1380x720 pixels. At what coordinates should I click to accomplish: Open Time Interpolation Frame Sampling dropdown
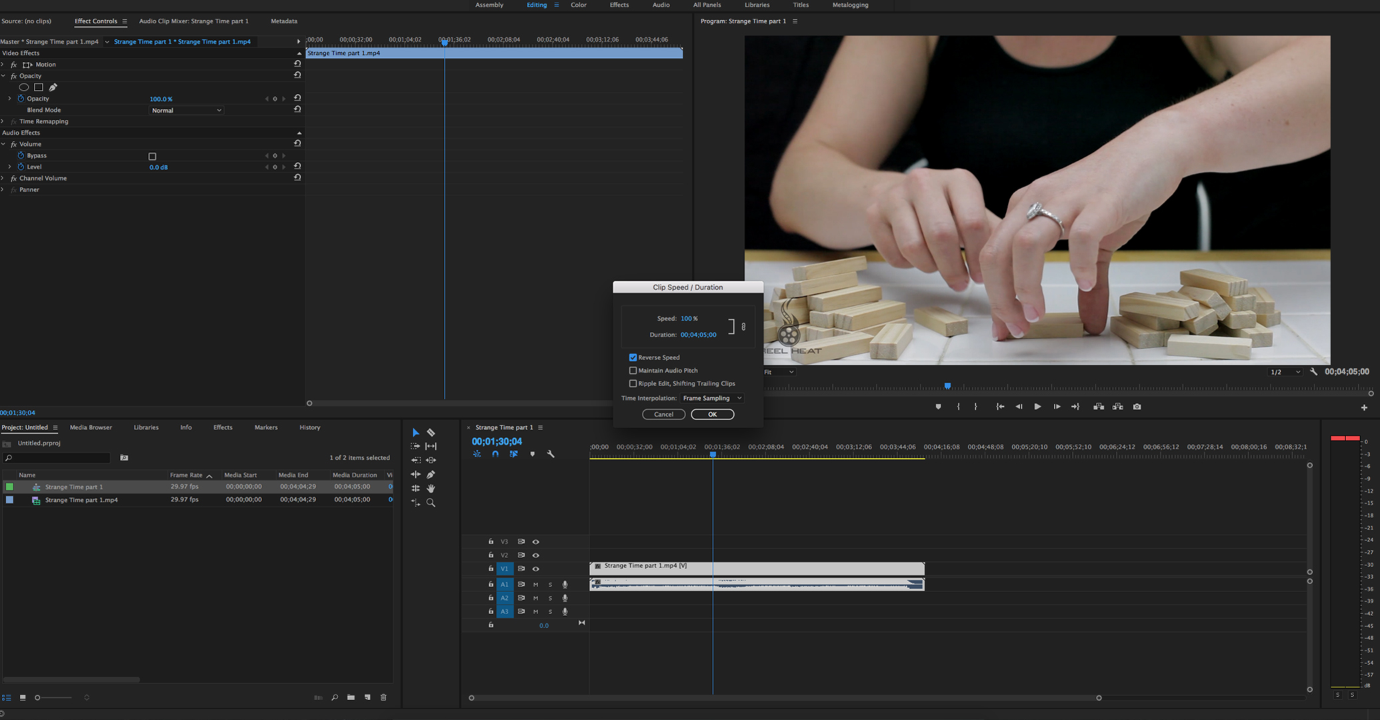(712, 398)
